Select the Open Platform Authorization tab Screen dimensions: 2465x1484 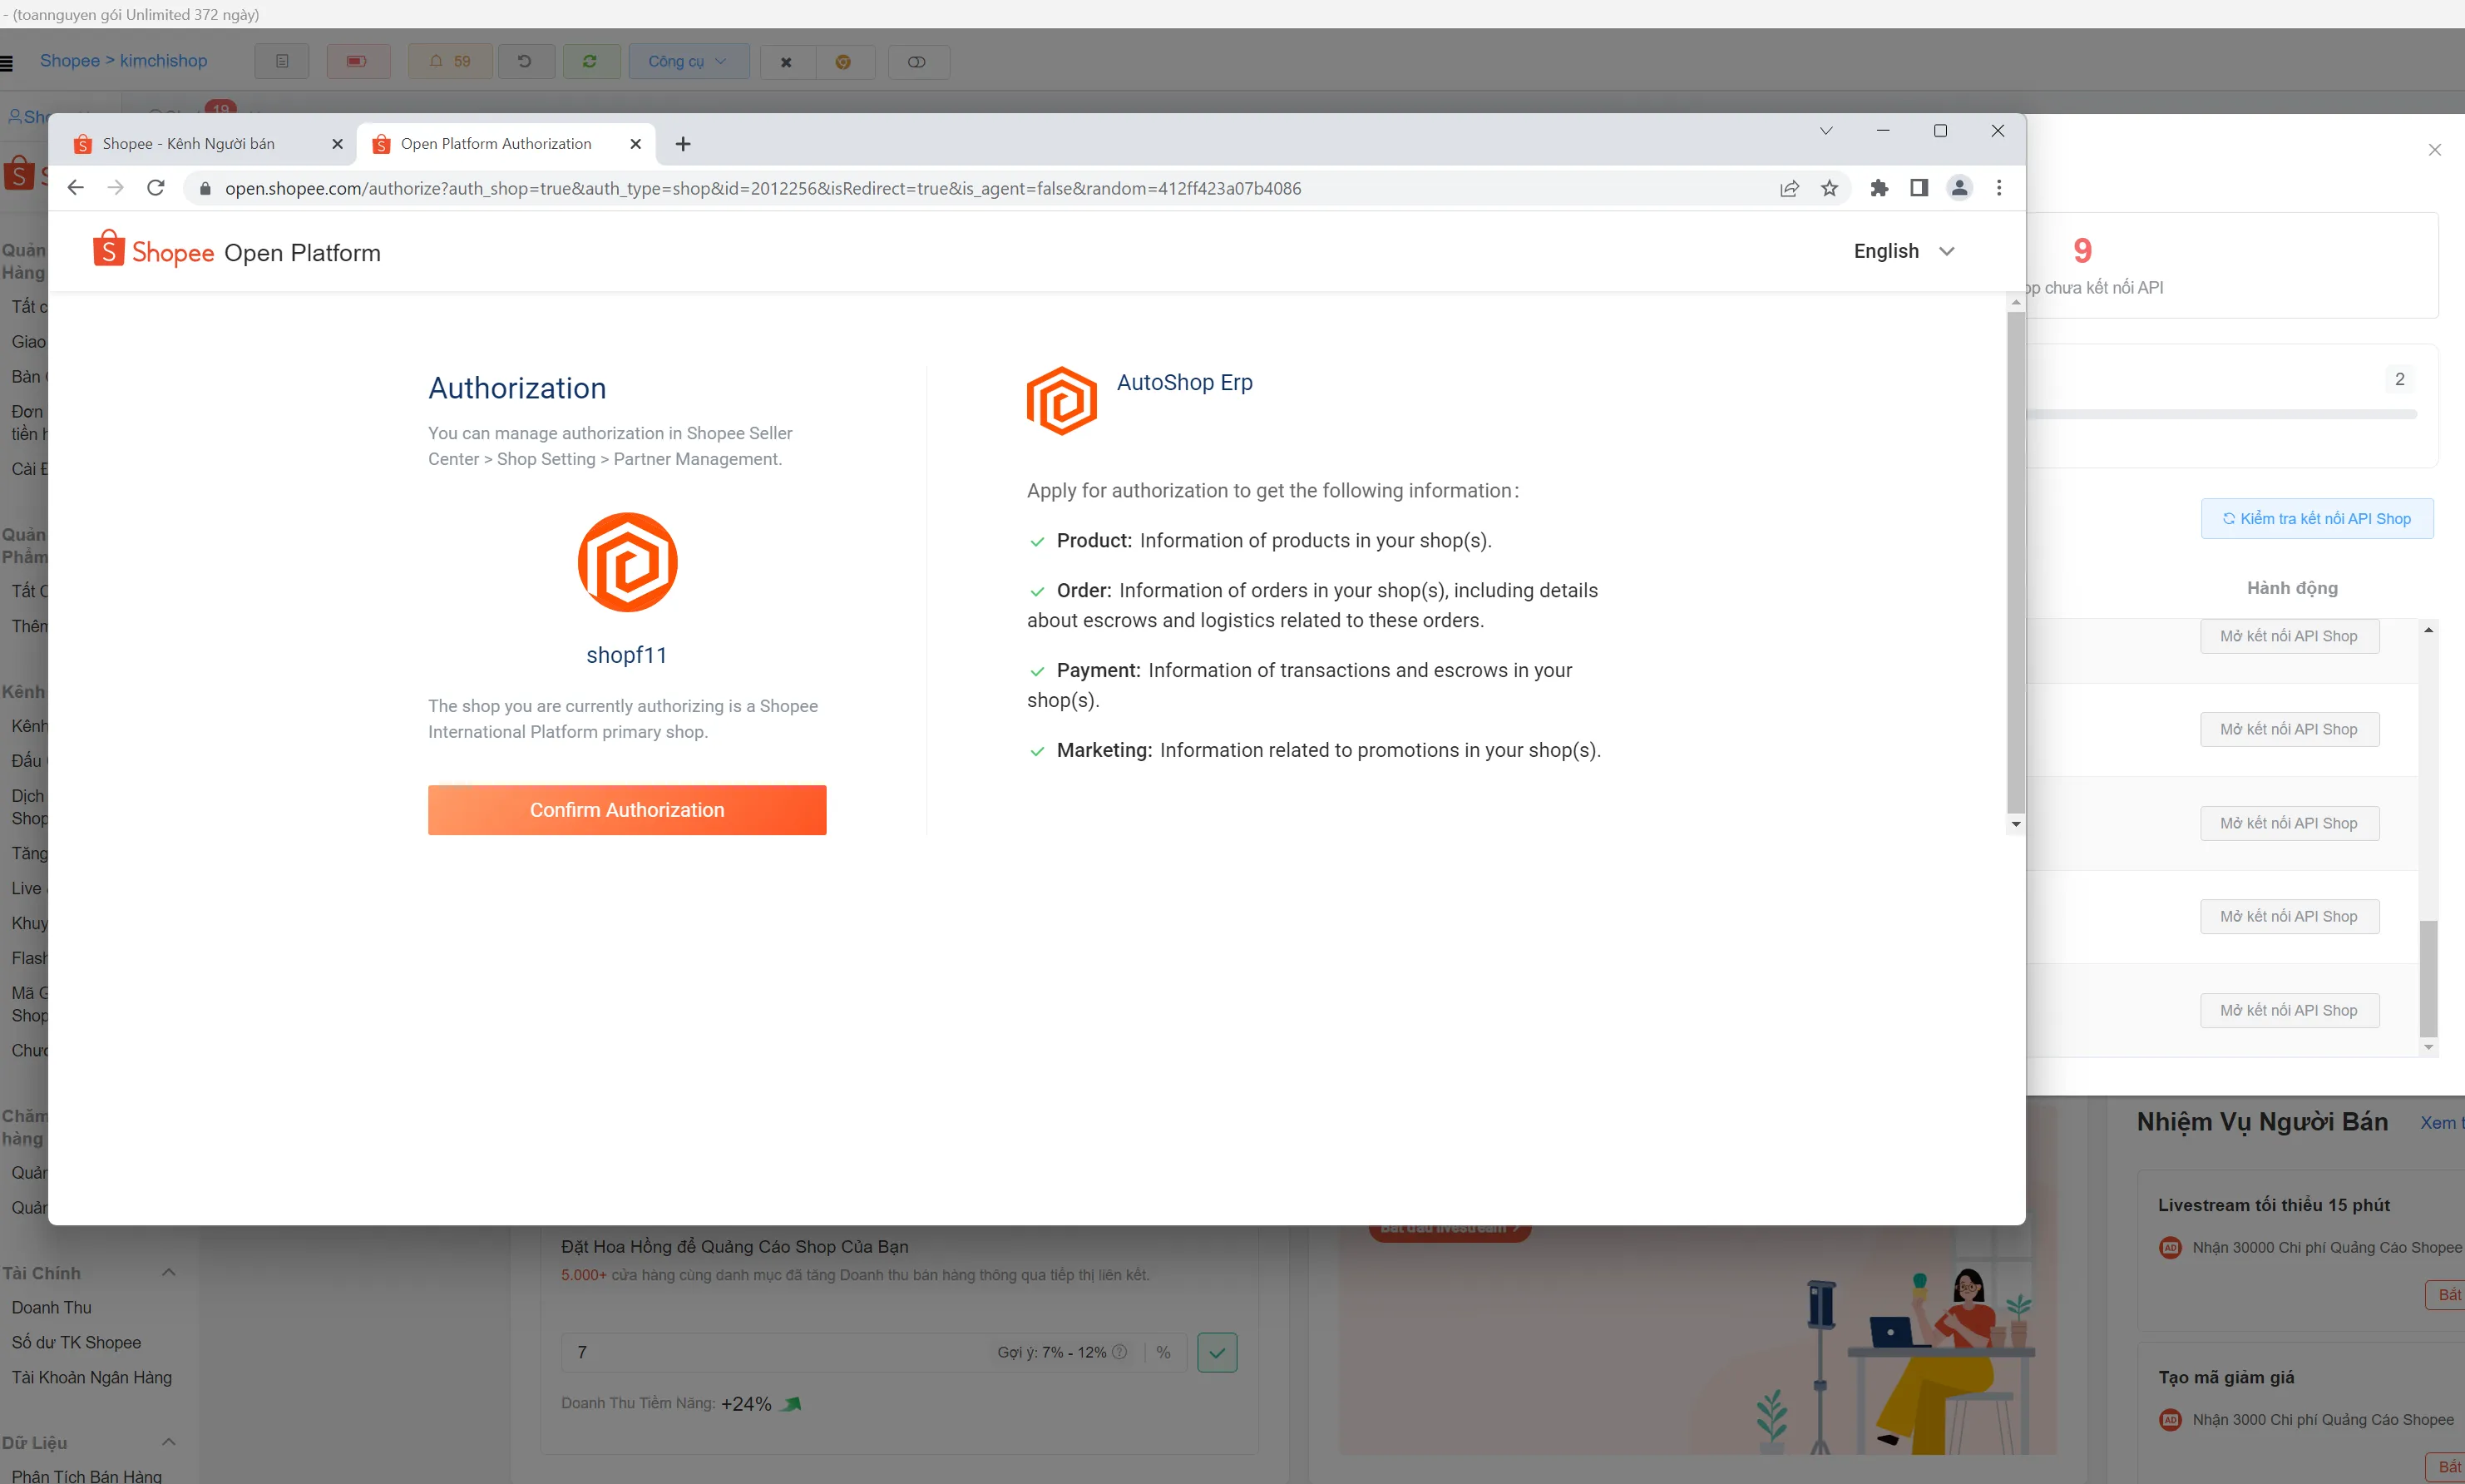point(496,144)
